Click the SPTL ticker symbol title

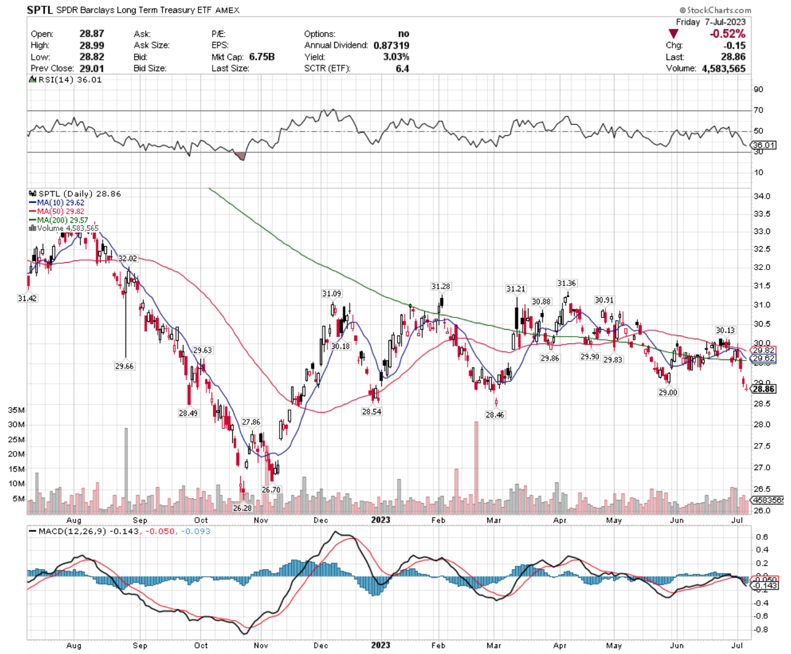[x=40, y=10]
